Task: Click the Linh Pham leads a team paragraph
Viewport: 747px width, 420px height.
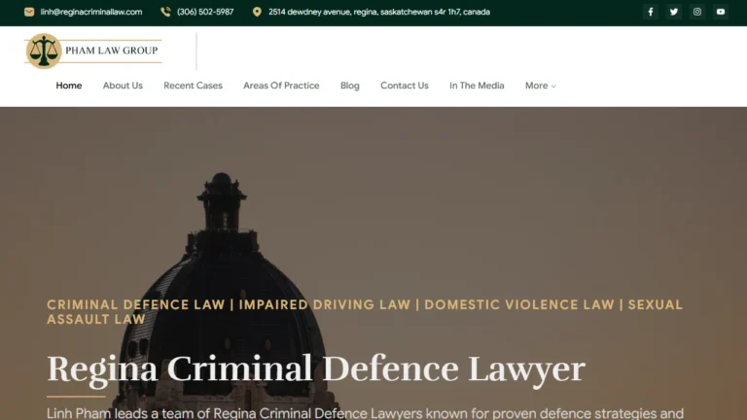Action: (365, 413)
